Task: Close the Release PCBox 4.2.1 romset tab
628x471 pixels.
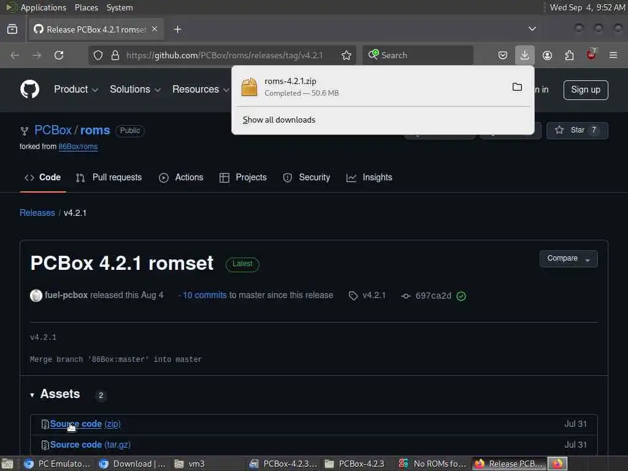Action: pos(155,29)
